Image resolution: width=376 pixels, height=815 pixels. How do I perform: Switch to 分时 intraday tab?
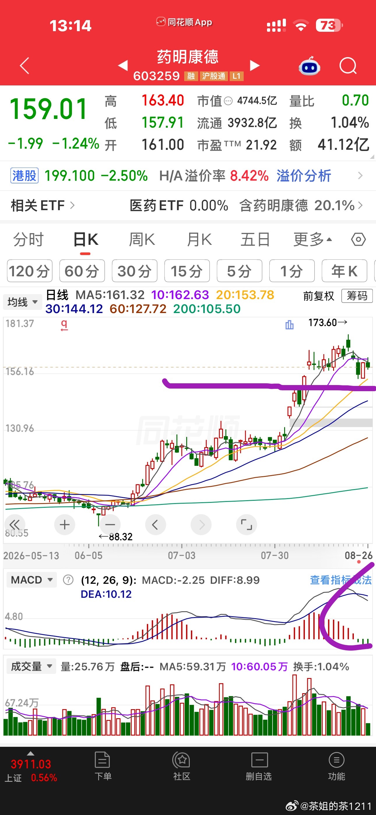pos(28,240)
